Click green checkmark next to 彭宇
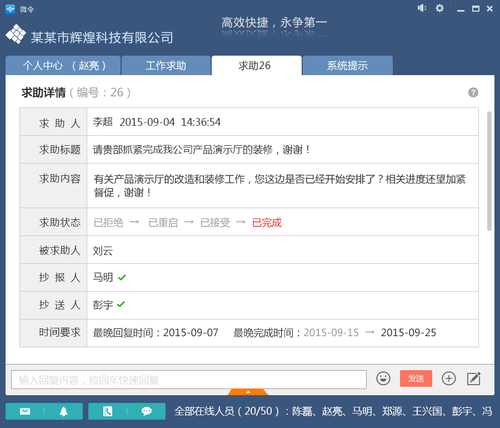 pyautogui.click(x=121, y=305)
